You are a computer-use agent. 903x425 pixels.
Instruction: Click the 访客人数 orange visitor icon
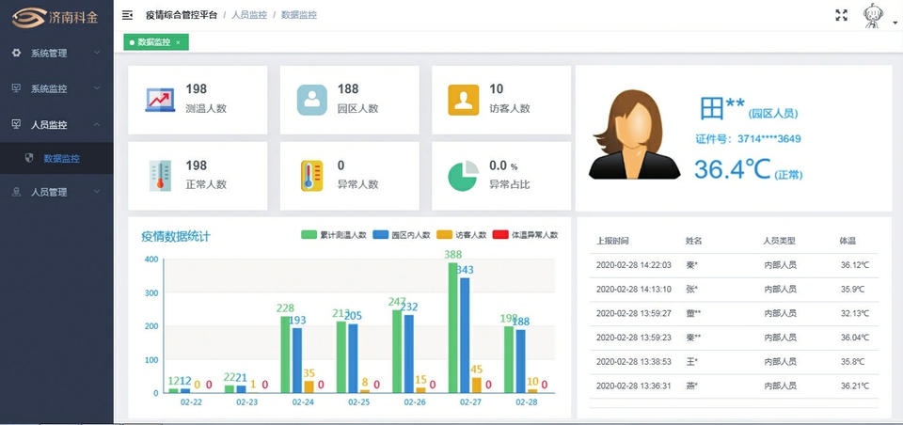point(463,99)
